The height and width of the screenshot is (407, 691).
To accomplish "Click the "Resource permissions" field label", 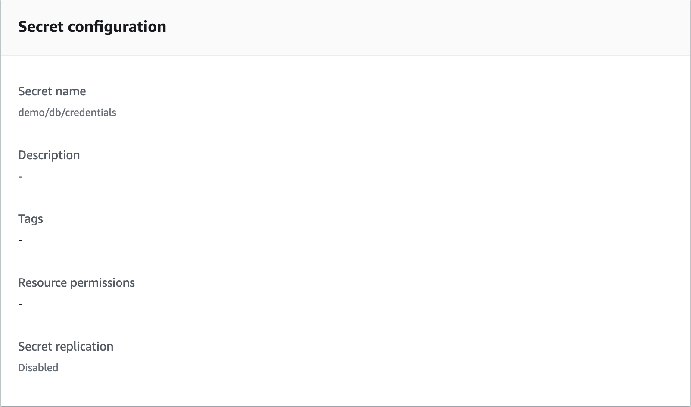I will coord(76,283).
